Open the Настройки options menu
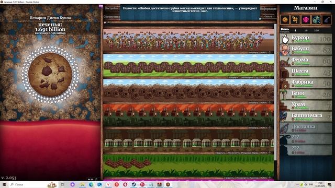The width and height of the screenshot is (335, 188). click(x=111, y=8)
